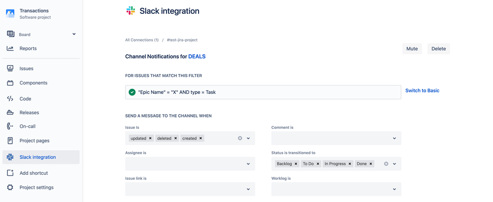493x202 pixels.
Task: Click the Releases ship icon
Action: click(x=10, y=113)
